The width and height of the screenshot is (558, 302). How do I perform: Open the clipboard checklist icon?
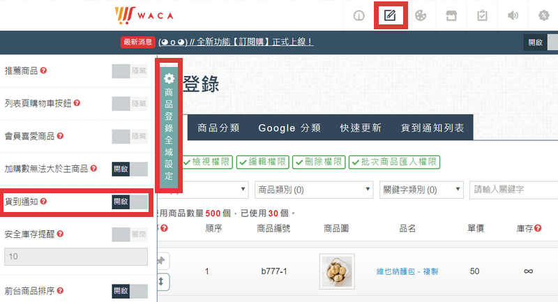point(481,15)
